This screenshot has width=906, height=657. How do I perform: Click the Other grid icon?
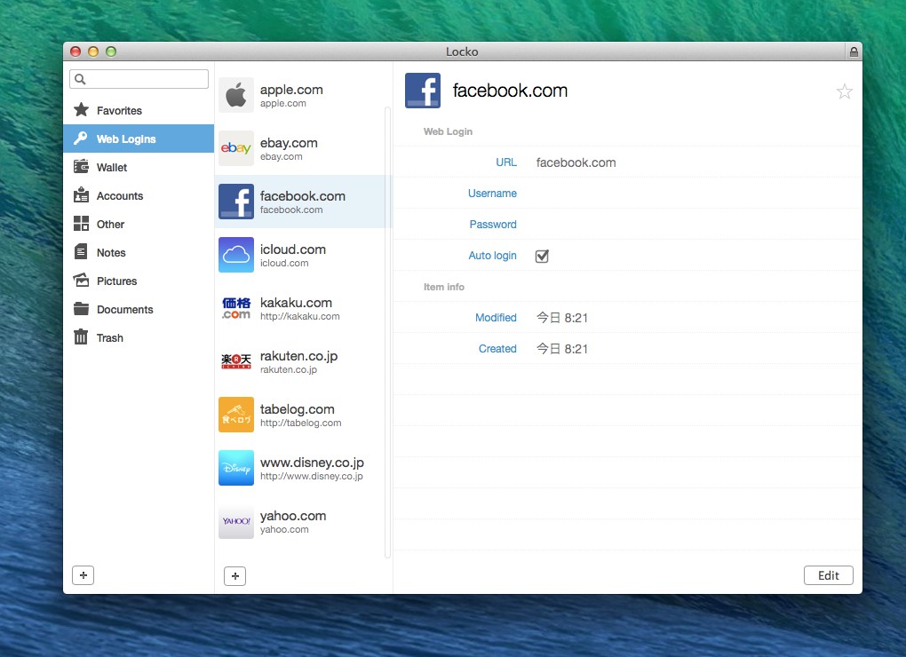[x=81, y=224]
